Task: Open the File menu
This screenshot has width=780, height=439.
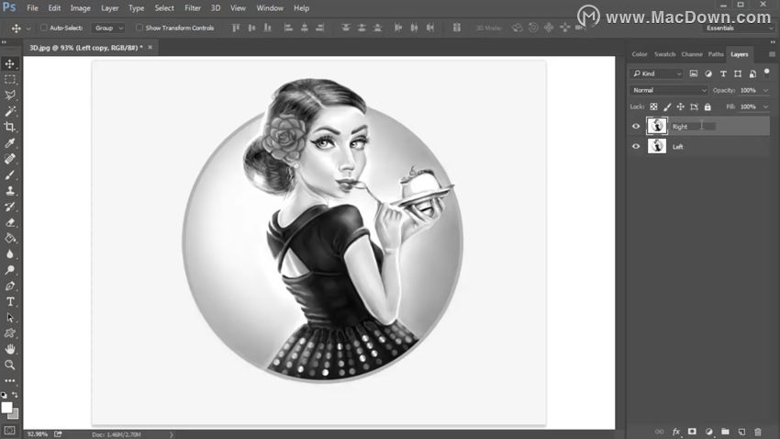Action: point(32,8)
